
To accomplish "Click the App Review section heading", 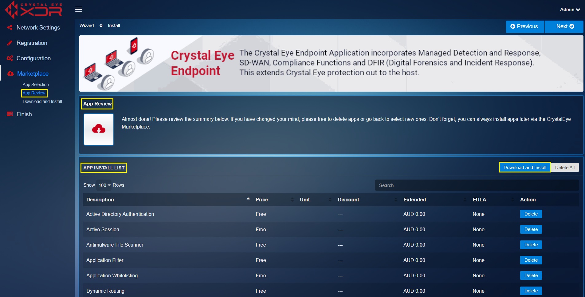I will (x=97, y=104).
